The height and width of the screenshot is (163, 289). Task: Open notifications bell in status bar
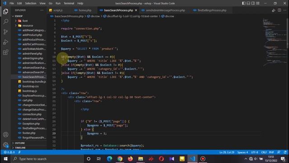pos(285,152)
